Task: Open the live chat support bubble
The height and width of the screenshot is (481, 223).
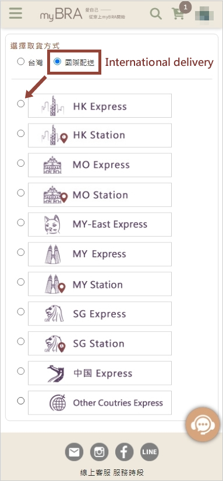Action: [203, 424]
